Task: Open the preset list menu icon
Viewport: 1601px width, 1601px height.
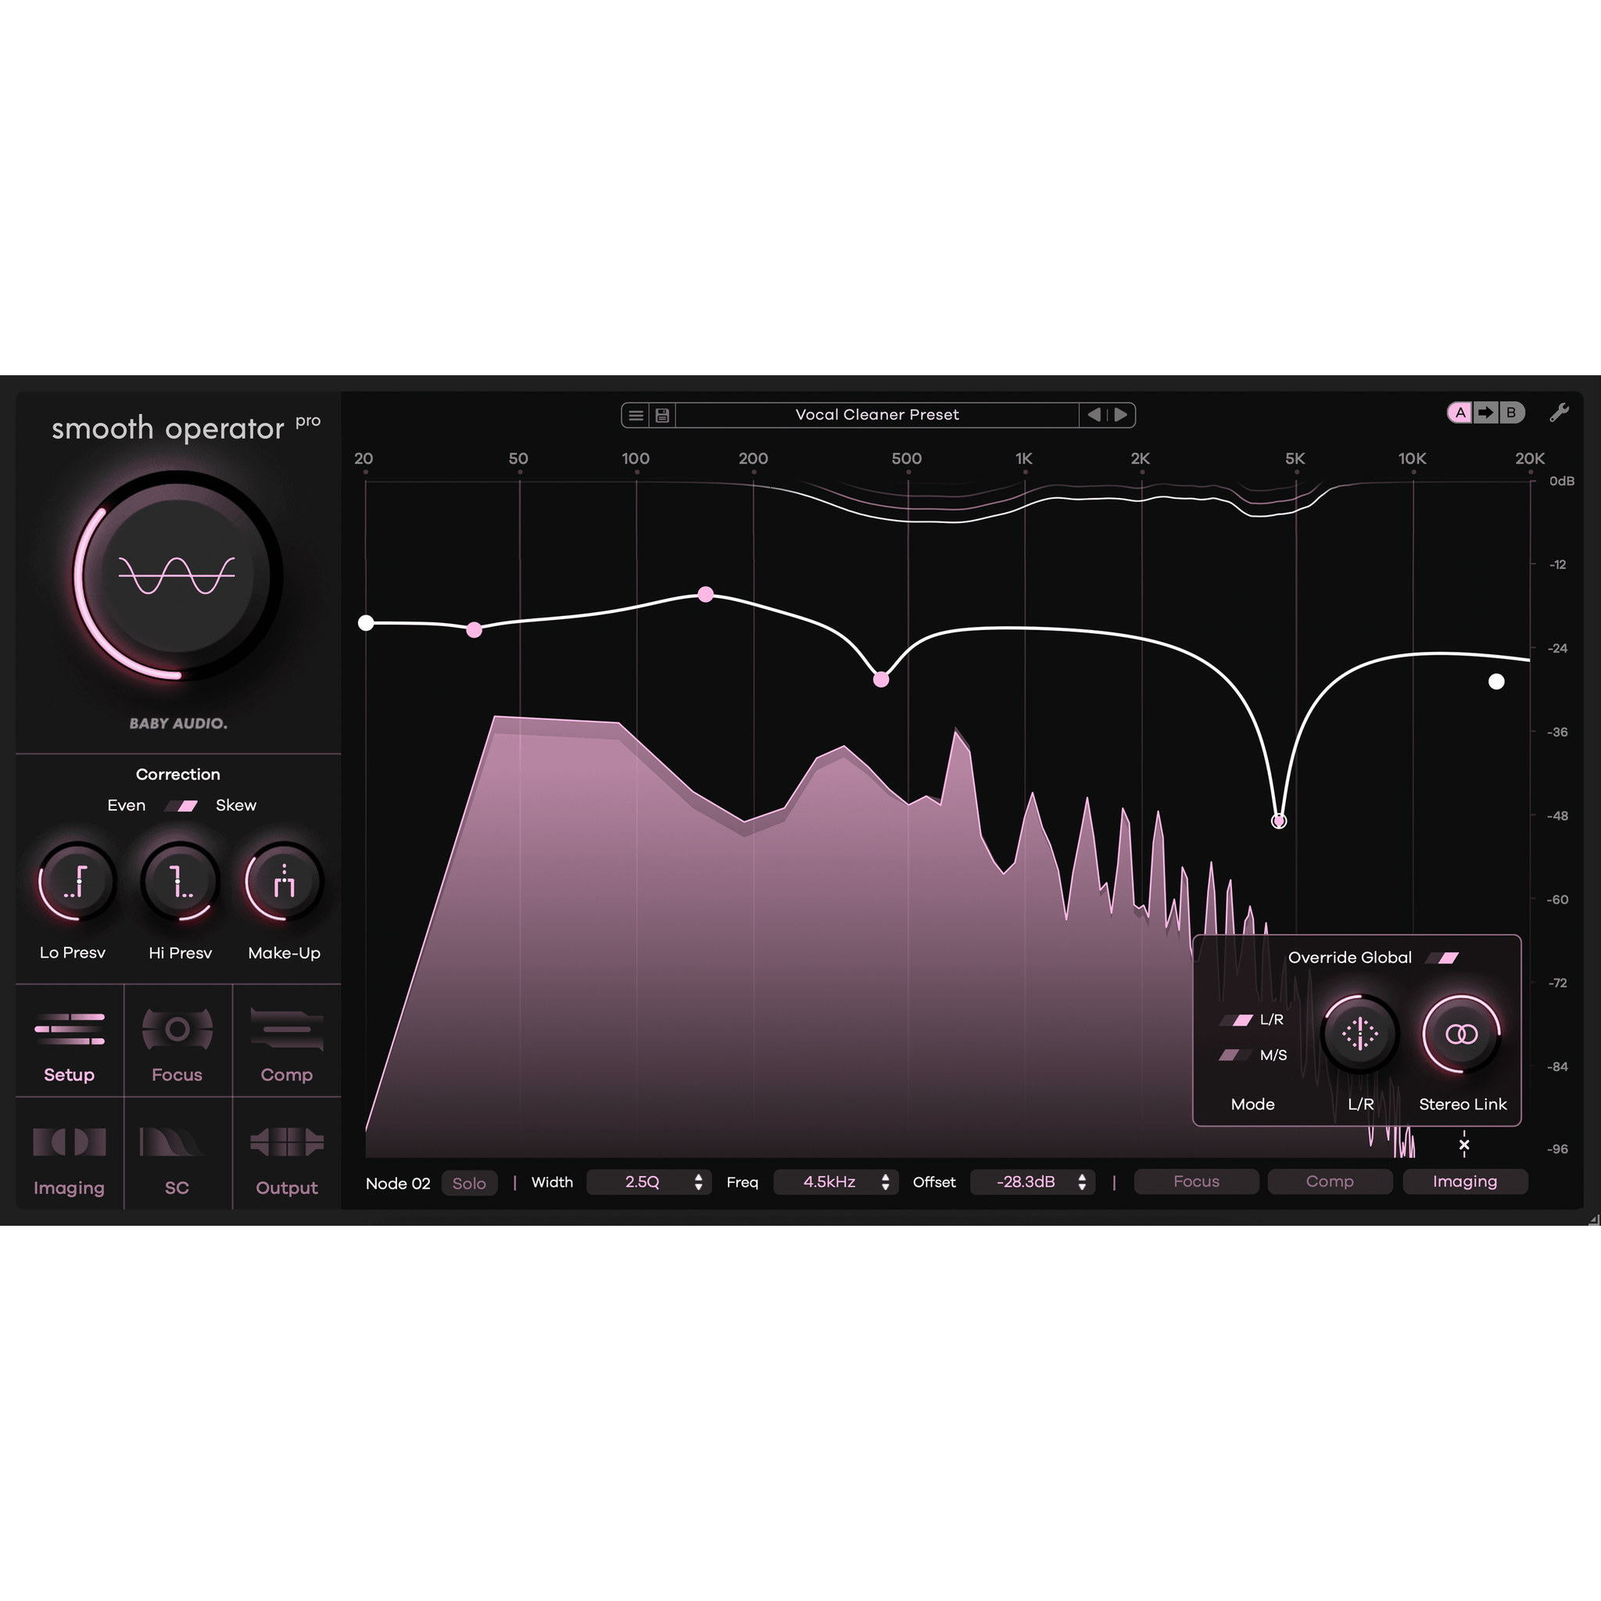Action: (x=636, y=415)
